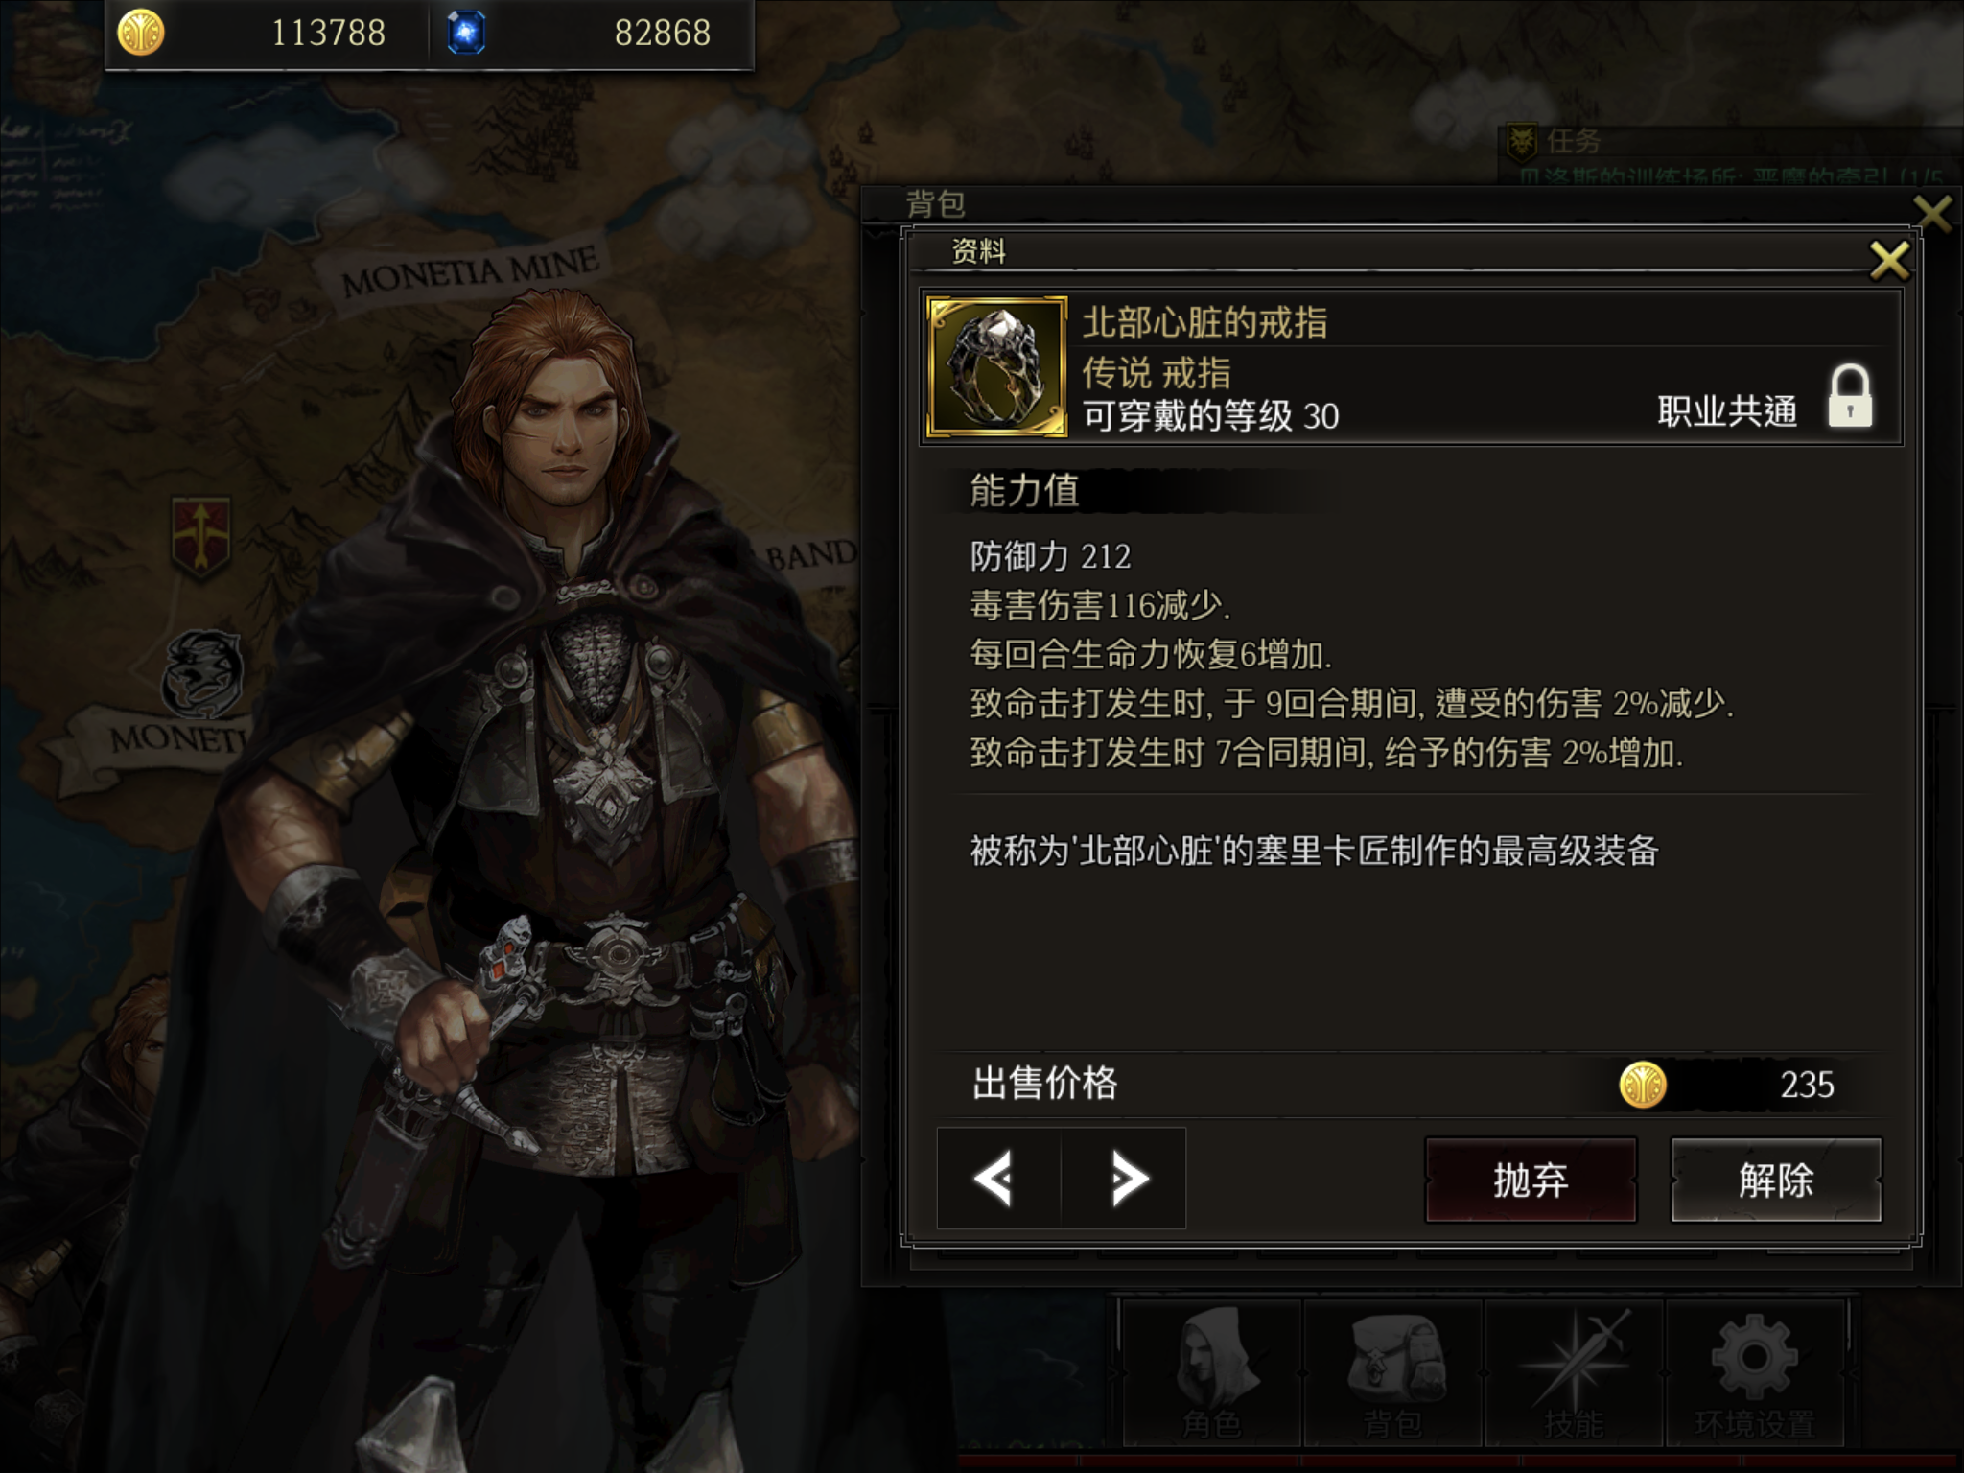The width and height of the screenshot is (1964, 1473).
Task: Close the 背包 backpack window
Action: pos(1932,213)
